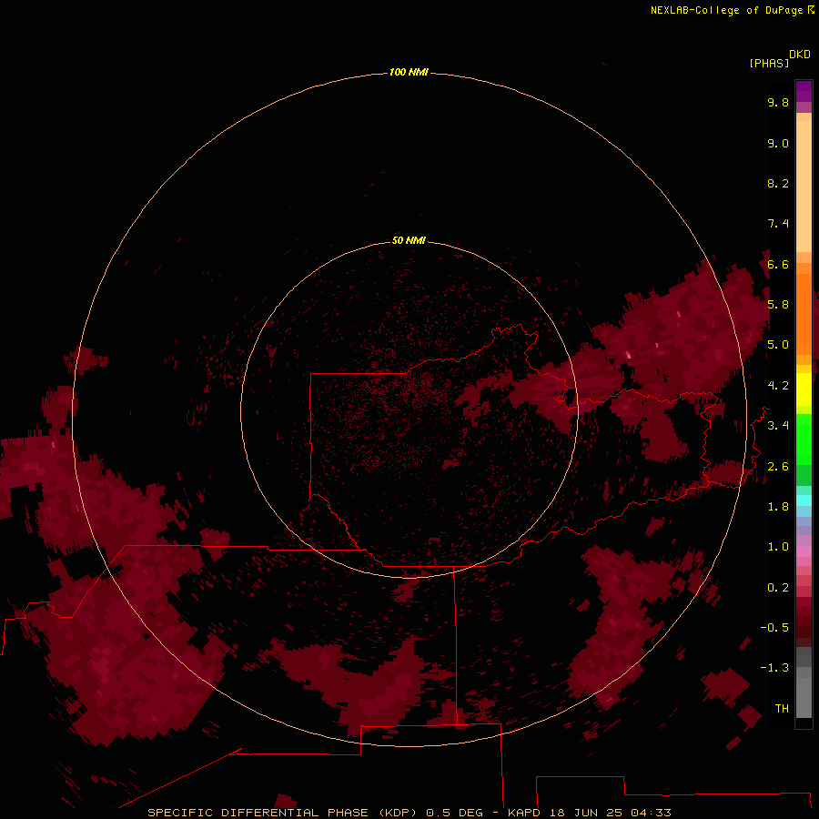
Task: Click the orange segment of the legend
Action: point(804,314)
